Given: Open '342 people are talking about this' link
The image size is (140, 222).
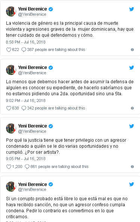Looking at the screenshot, I should coord(53,108).
